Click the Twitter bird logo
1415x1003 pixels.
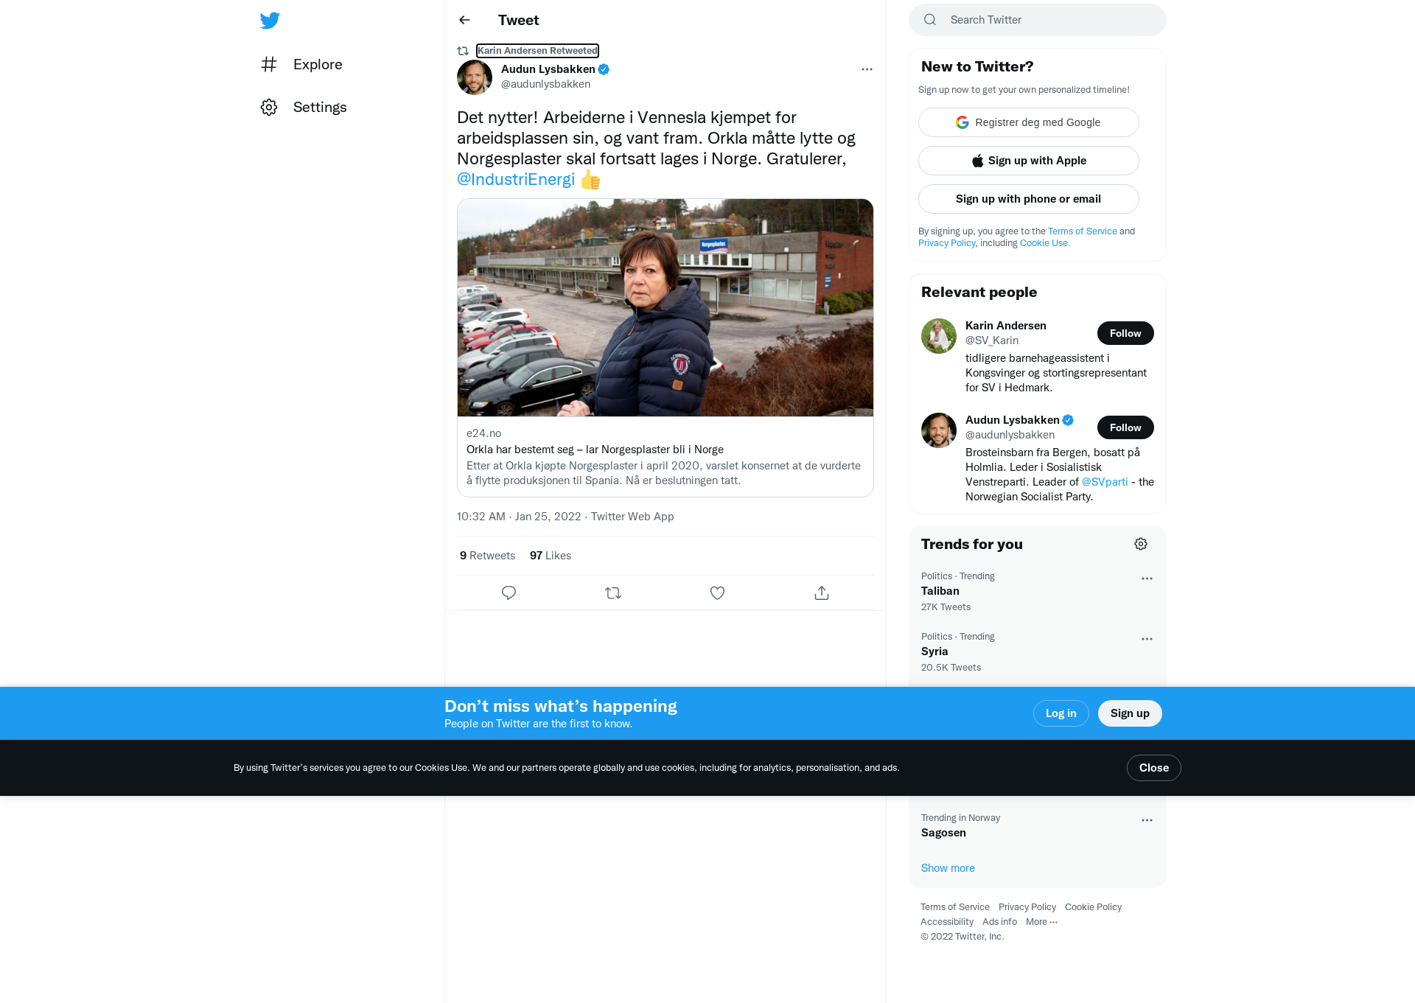(270, 21)
